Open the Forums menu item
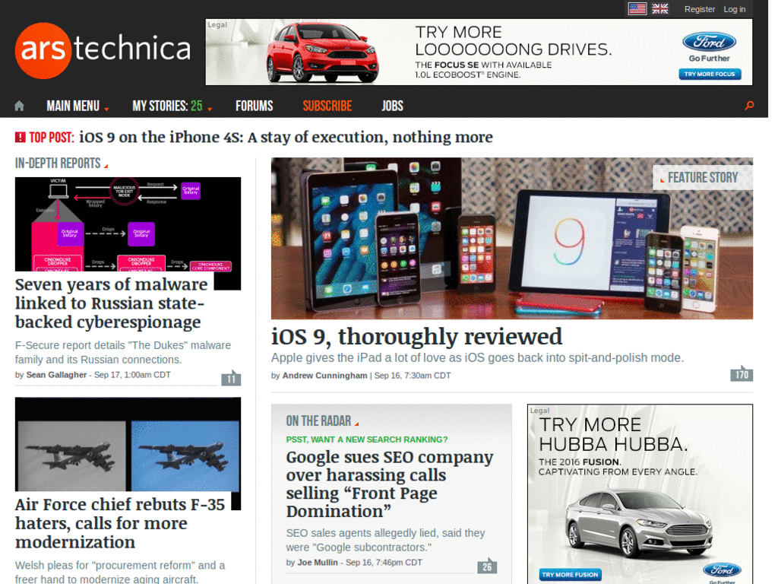The width and height of the screenshot is (778, 584). (254, 106)
